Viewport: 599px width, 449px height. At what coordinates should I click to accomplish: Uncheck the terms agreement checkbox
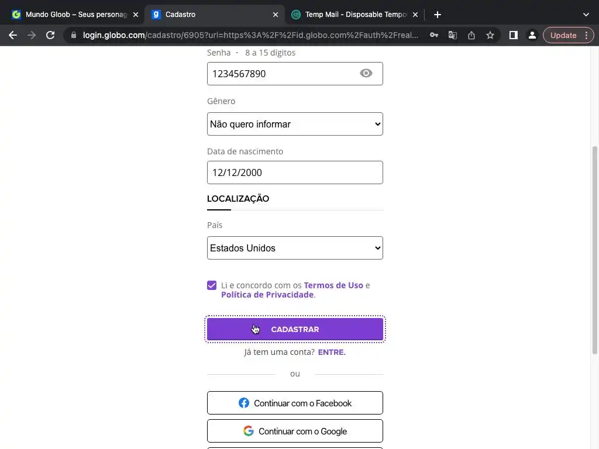pos(212,285)
